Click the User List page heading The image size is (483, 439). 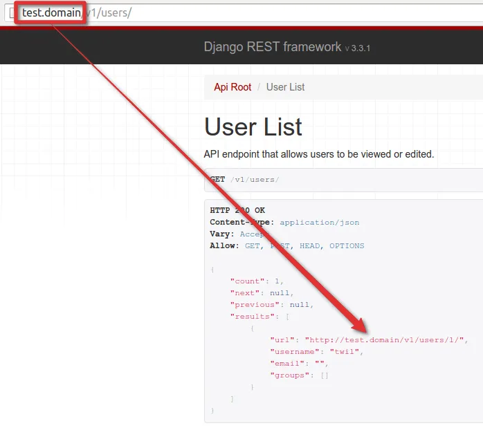(x=253, y=127)
